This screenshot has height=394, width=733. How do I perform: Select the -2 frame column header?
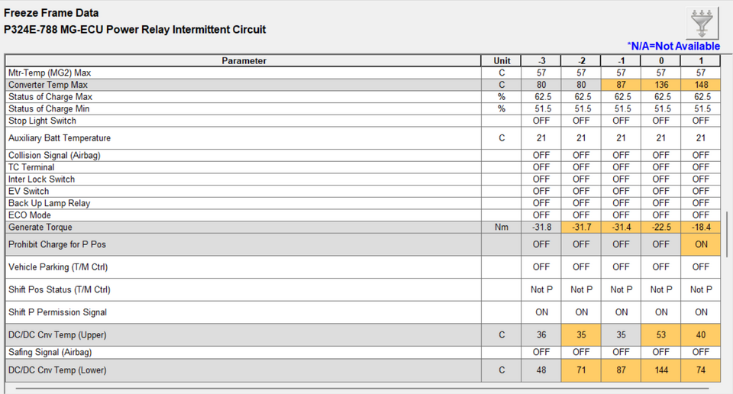coord(581,61)
